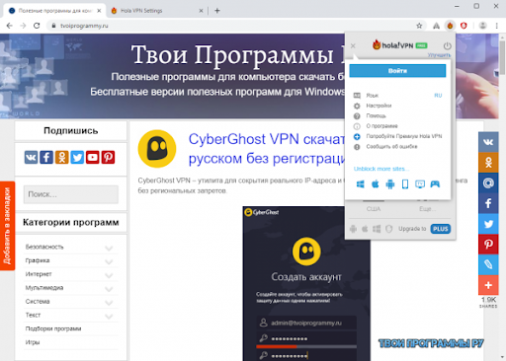Image resolution: width=506 pixels, height=361 pixels.
Task: Open Помощь help entry in Hola menu
Action: pyautogui.click(x=376, y=115)
